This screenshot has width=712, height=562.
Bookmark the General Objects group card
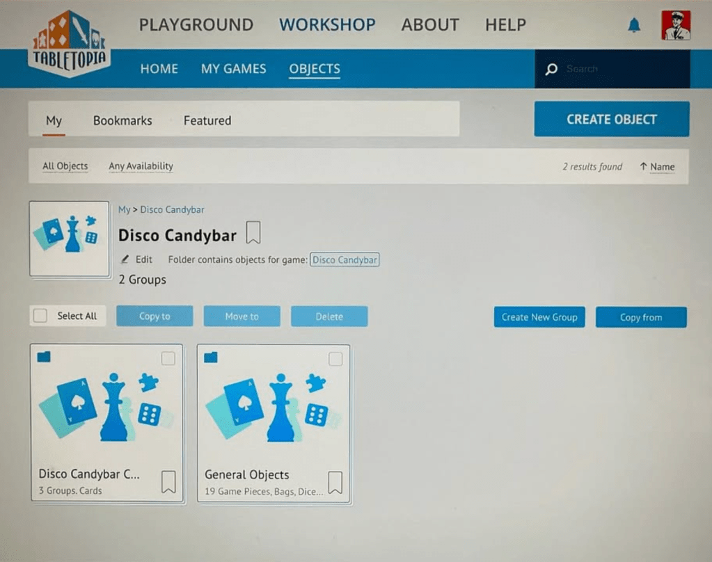click(335, 481)
